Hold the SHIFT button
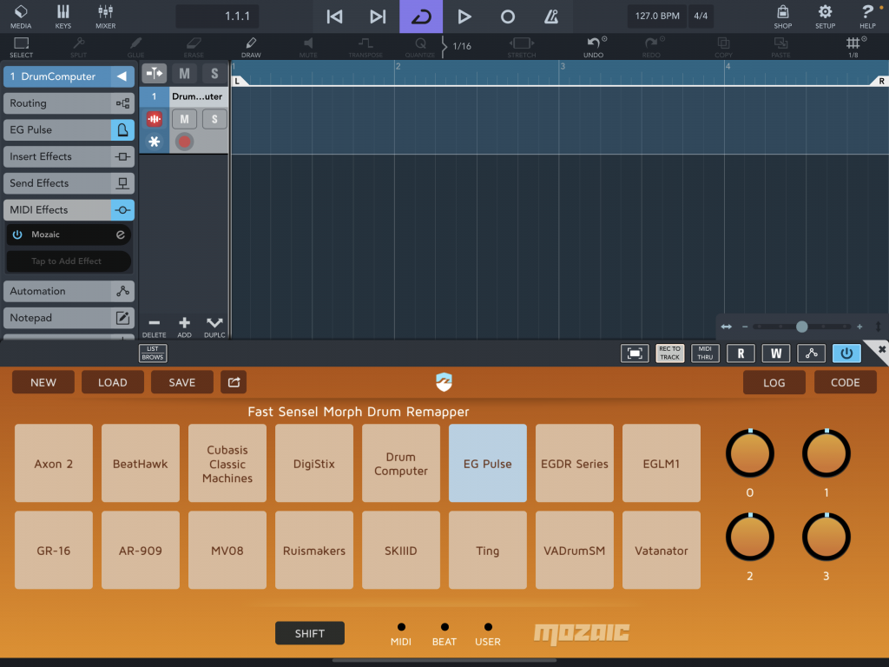This screenshot has height=667, width=889. coord(310,633)
